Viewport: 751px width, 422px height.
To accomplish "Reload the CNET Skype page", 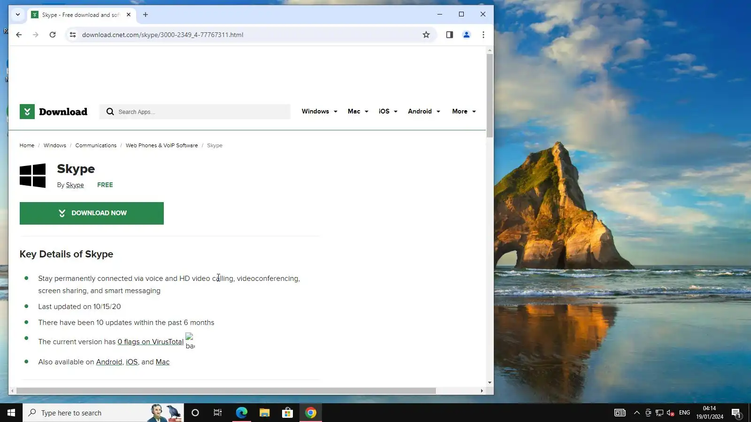I will 53,35.
